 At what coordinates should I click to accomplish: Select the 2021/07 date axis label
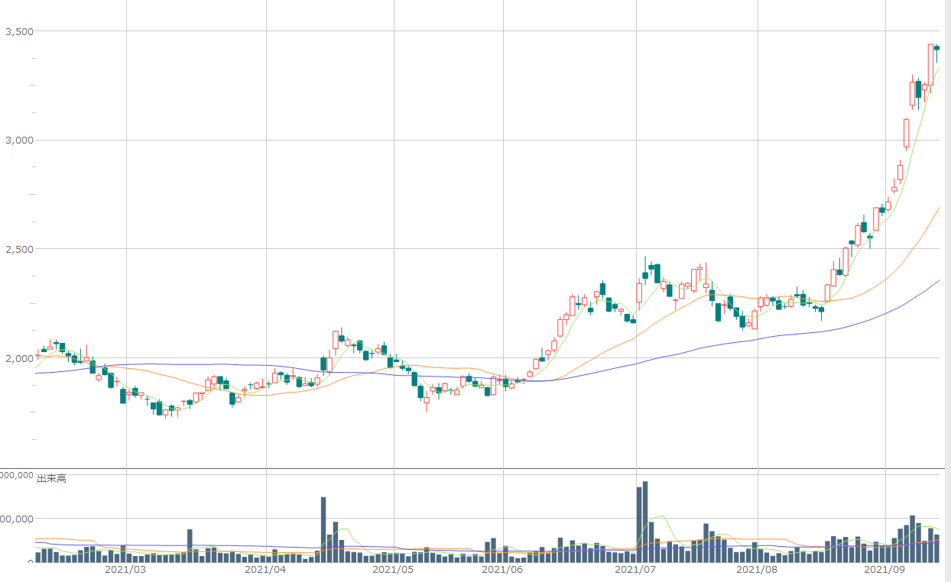point(636,569)
